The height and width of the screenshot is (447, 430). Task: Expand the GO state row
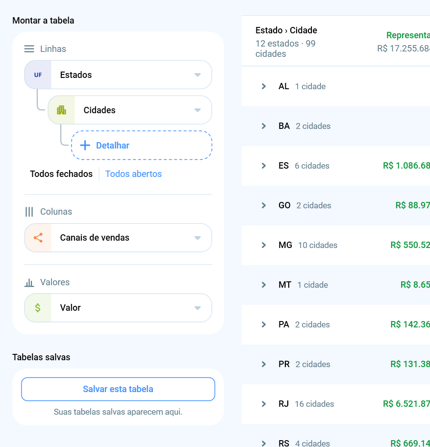(x=264, y=205)
